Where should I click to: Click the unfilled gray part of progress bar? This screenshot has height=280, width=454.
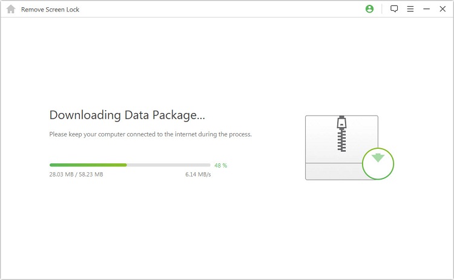(x=168, y=164)
